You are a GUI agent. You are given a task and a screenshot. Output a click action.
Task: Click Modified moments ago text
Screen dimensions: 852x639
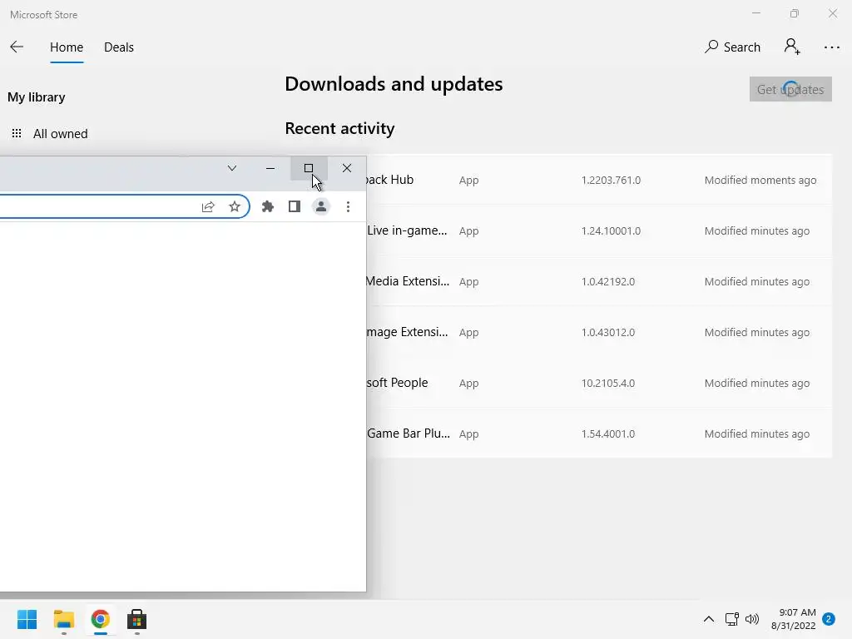[x=760, y=180]
